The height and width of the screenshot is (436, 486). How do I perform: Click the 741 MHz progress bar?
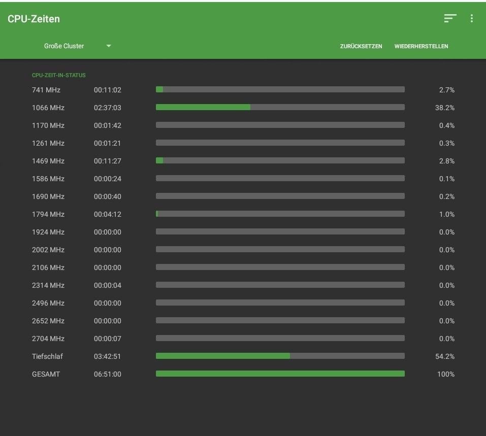(280, 89)
